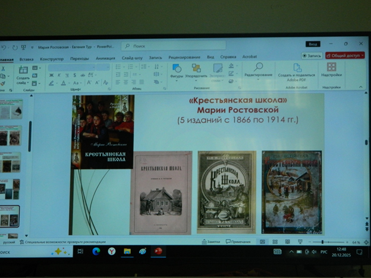This screenshot has width=371, height=278.
Task: Toggle the Notes (Заметки) pane
Action: (x=211, y=242)
